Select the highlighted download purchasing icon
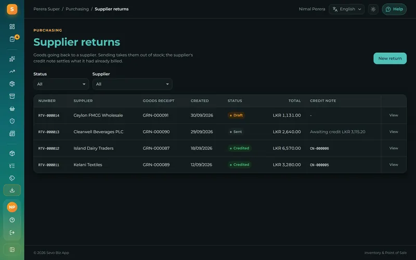 pyautogui.click(x=12, y=190)
